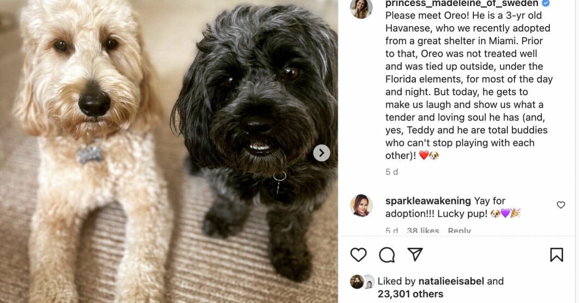View 38 likes on the comment
Screen dimensions: 579x303
click(423, 231)
